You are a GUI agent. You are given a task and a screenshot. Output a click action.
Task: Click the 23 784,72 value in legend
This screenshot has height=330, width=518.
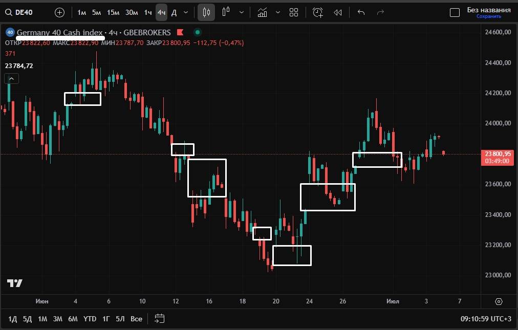click(19, 65)
